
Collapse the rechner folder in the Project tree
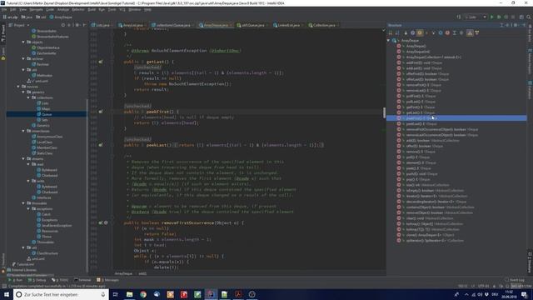23,59
